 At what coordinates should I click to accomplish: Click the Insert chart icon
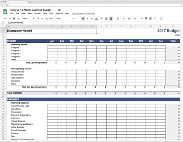(150, 18)
